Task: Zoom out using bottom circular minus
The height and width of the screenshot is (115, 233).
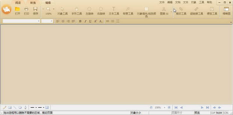Action: [151, 107]
